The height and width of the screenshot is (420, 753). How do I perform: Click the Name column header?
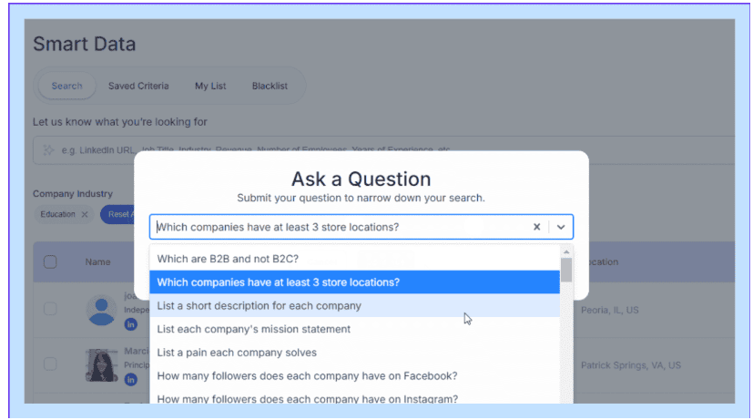point(98,261)
